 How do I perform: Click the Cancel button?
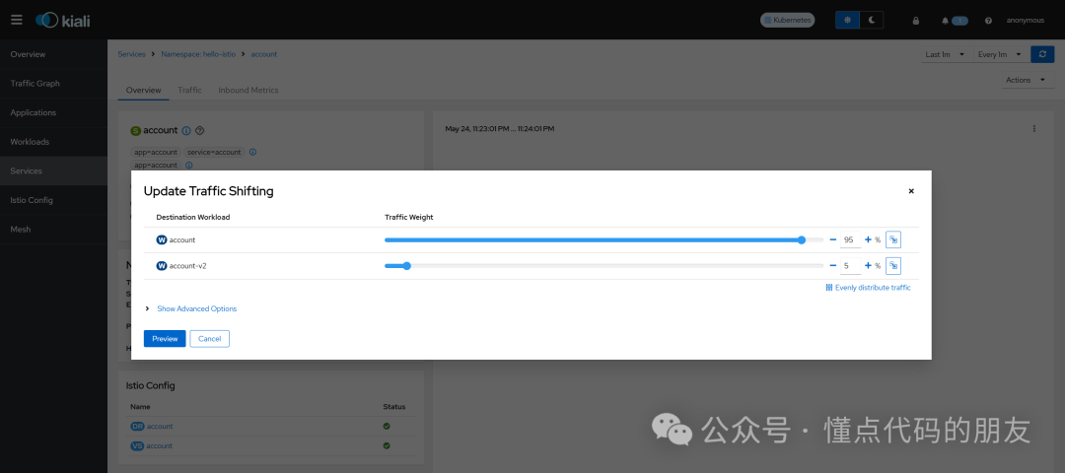210,339
